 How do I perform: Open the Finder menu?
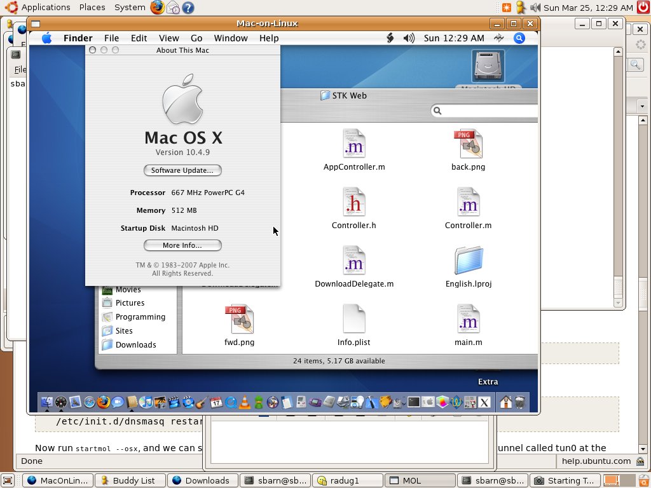pos(78,38)
